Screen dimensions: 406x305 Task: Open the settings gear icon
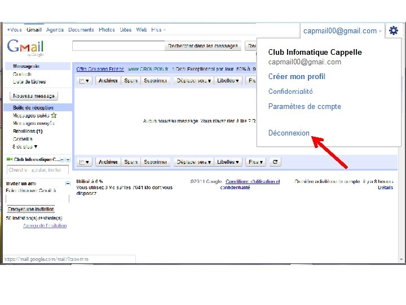point(394,30)
